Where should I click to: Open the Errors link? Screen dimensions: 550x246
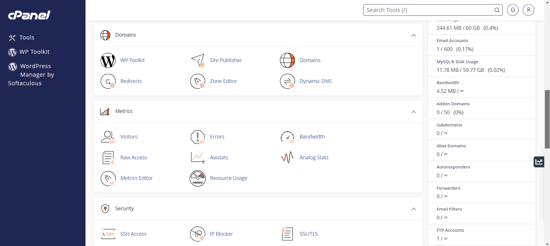coord(217,137)
